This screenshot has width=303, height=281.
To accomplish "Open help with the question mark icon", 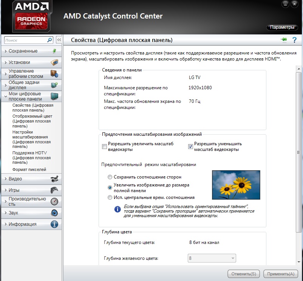I will coord(294,40).
